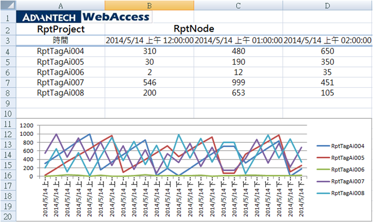Screen dimensions: 373x222
Task: Select row 4 header
Action: tap(8, 51)
